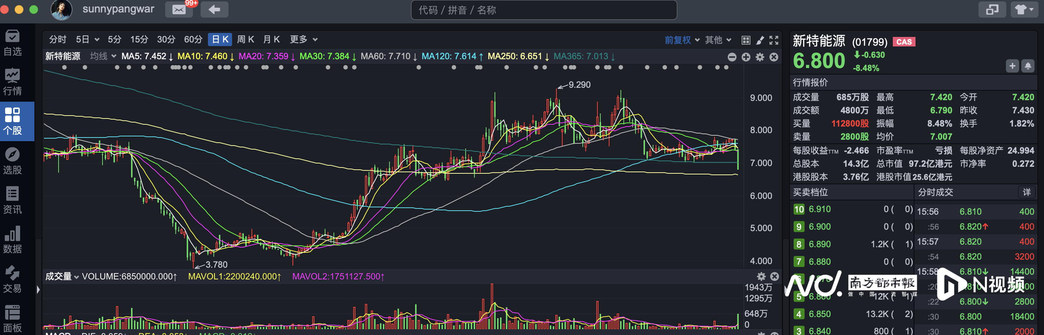Switch to 分时 intraday chart tab

(x=57, y=39)
